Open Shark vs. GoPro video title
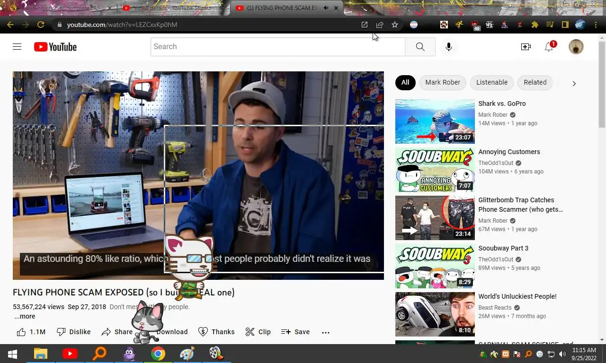Screen dimensions: 606x363 502,104
